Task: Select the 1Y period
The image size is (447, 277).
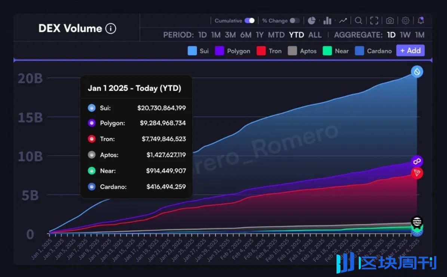Action: [260, 35]
